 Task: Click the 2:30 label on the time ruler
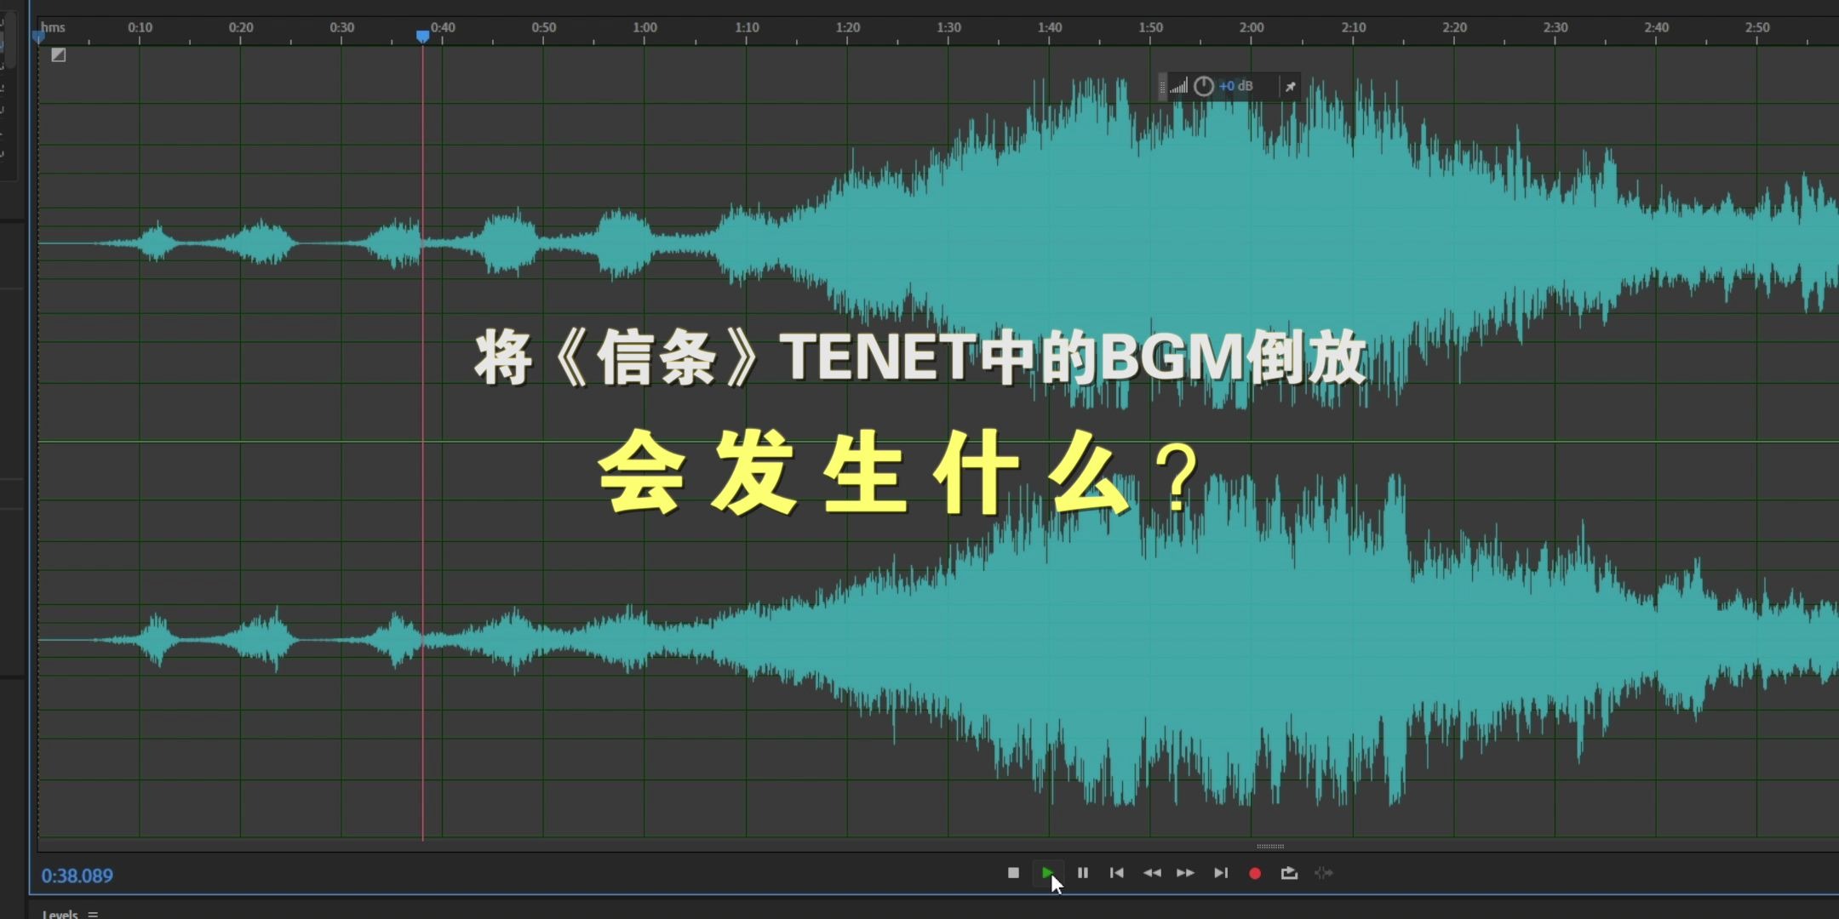click(1555, 27)
